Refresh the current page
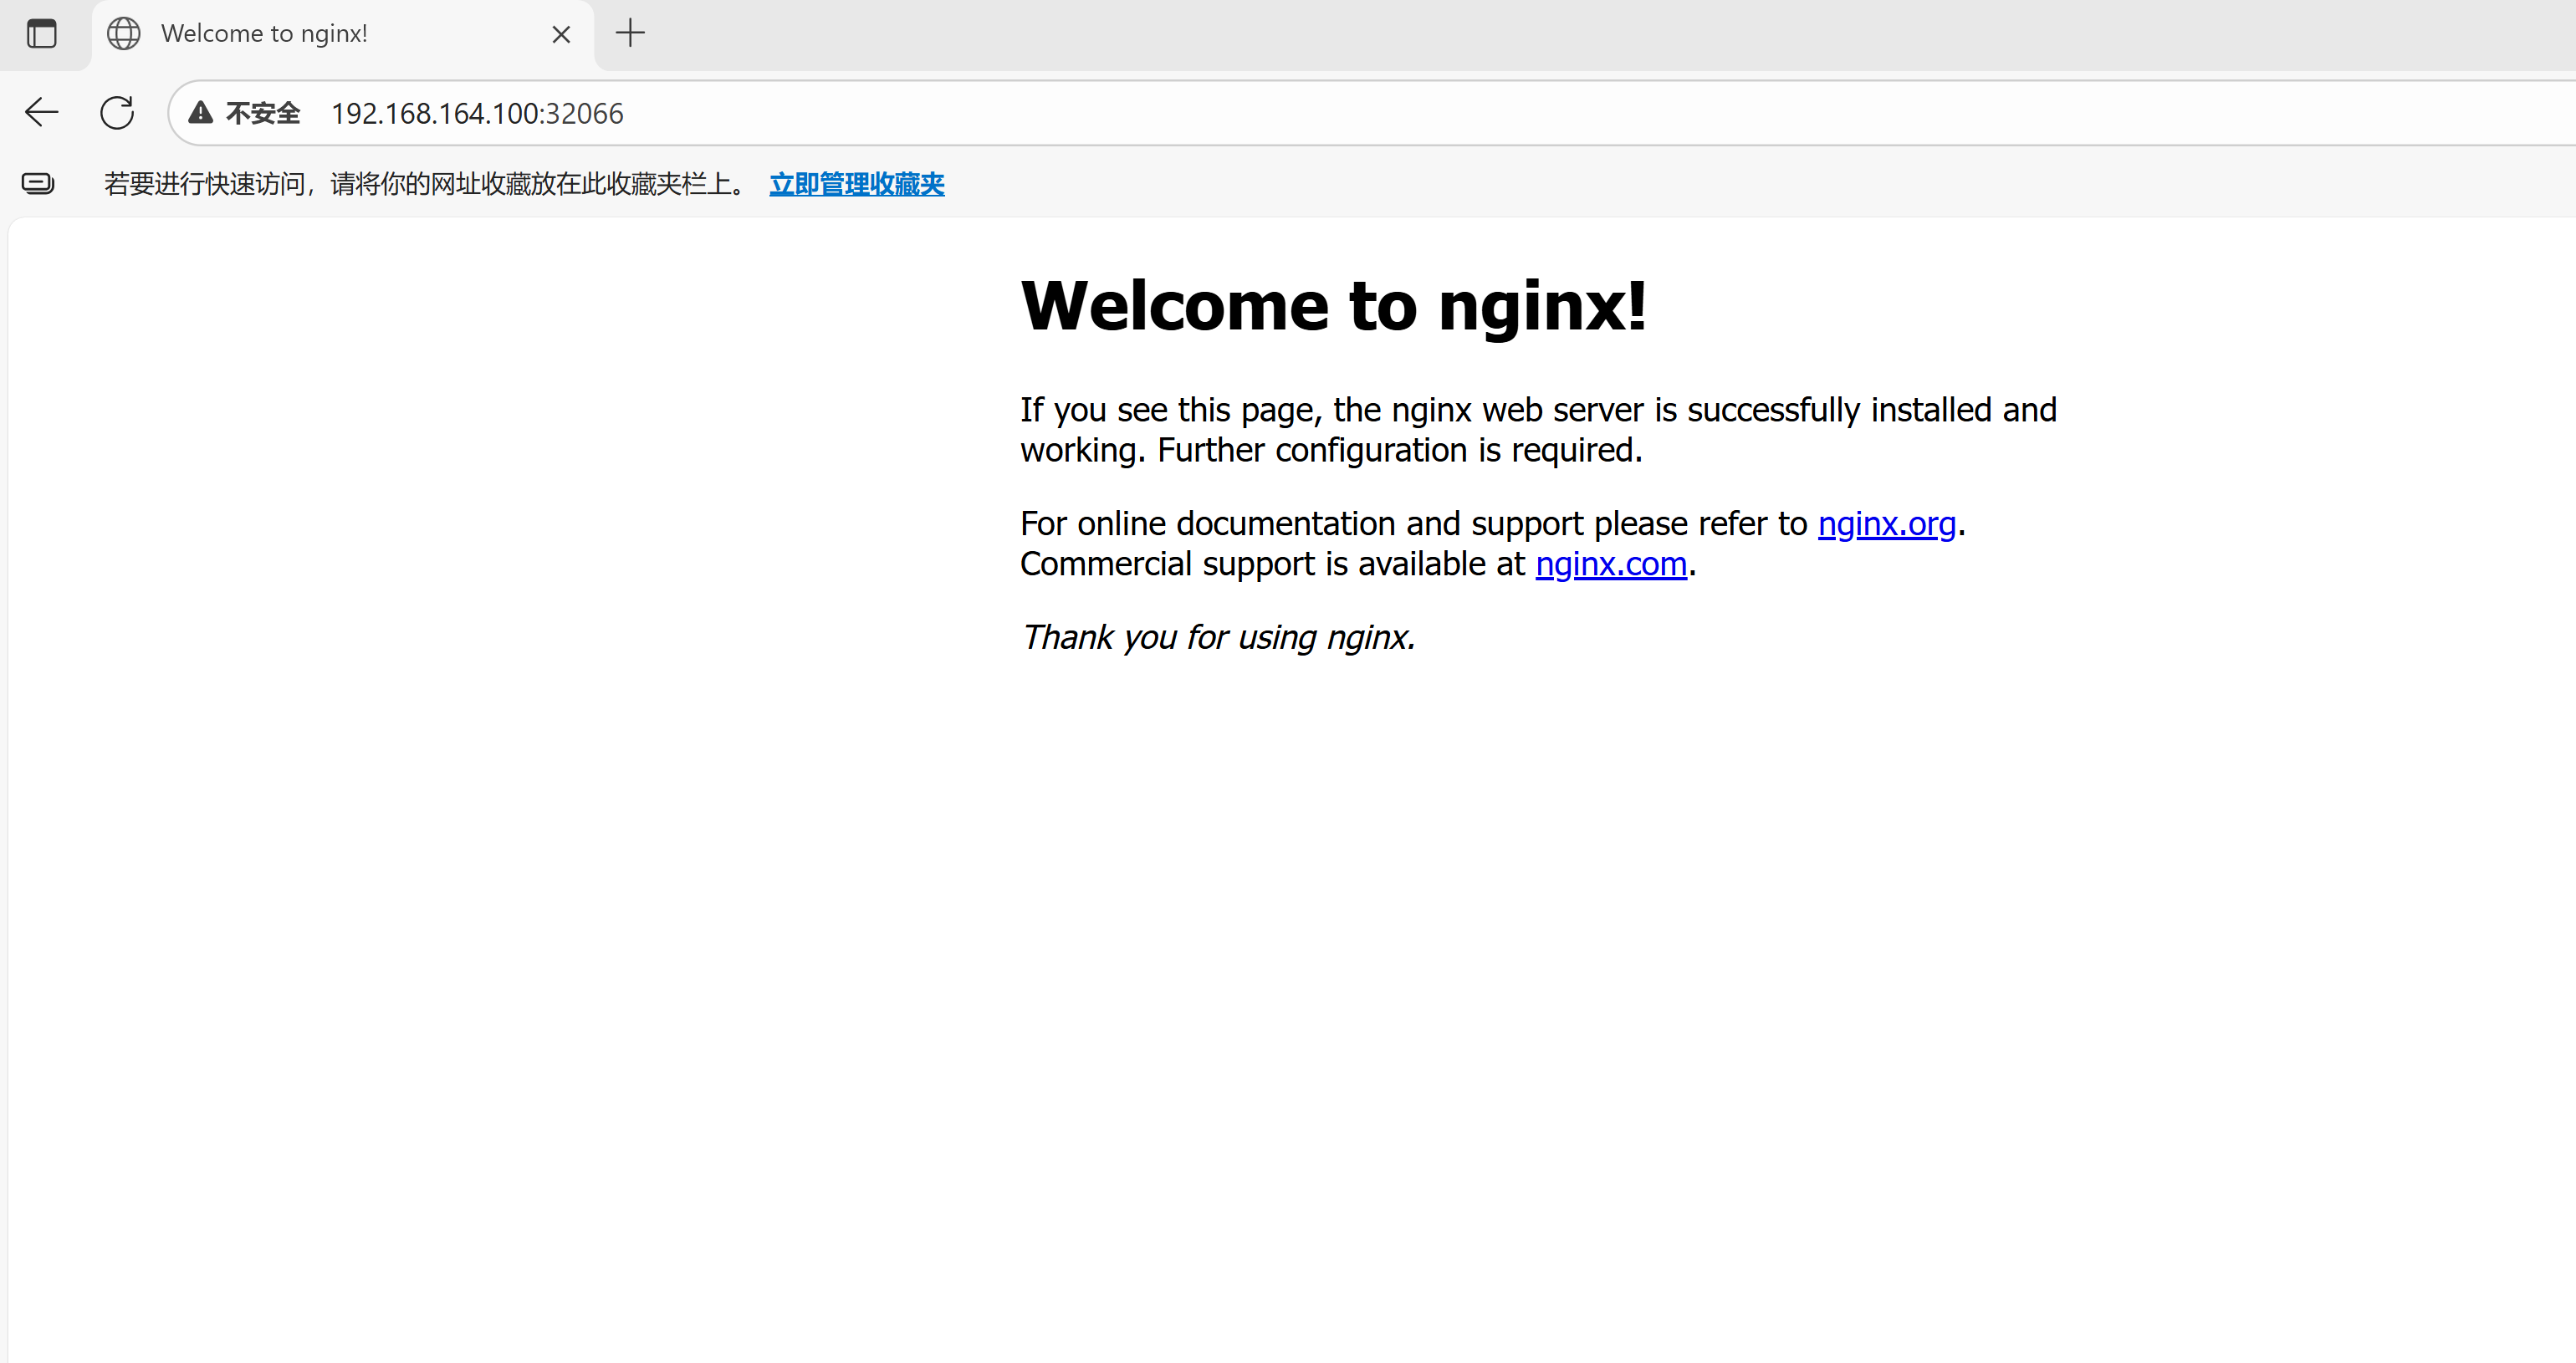This screenshot has height=1363, width=2576. point(117,112)
